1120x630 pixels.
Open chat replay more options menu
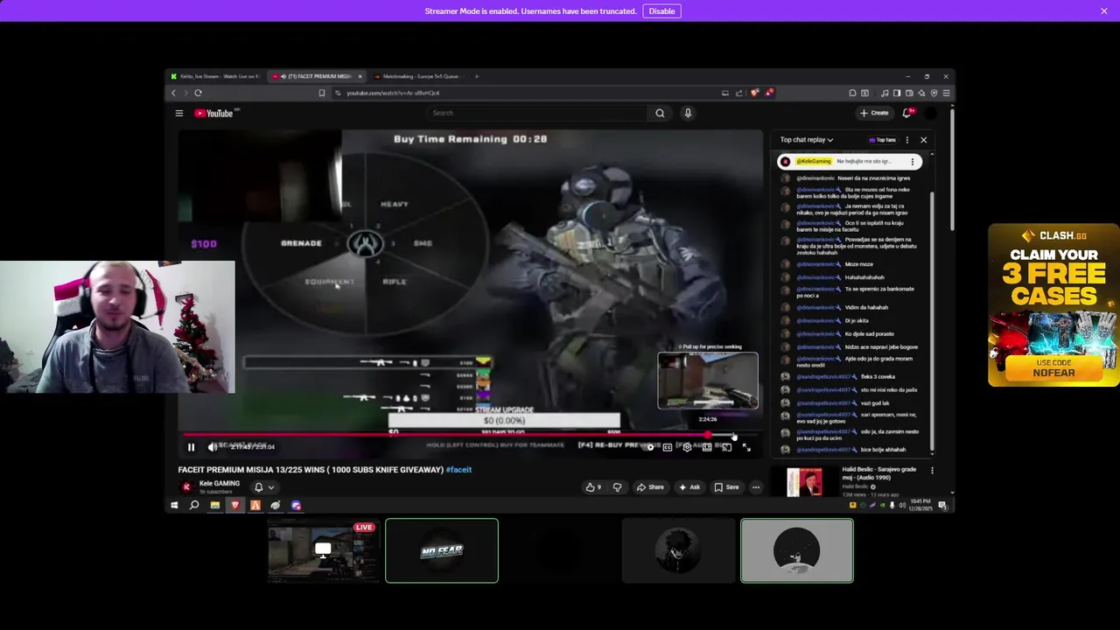click(x=907, y=140)
